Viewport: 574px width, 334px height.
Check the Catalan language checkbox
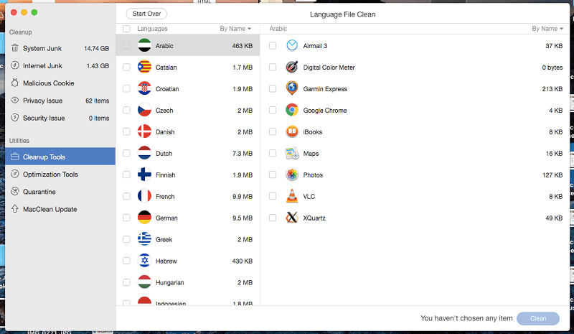coord(127,67)
